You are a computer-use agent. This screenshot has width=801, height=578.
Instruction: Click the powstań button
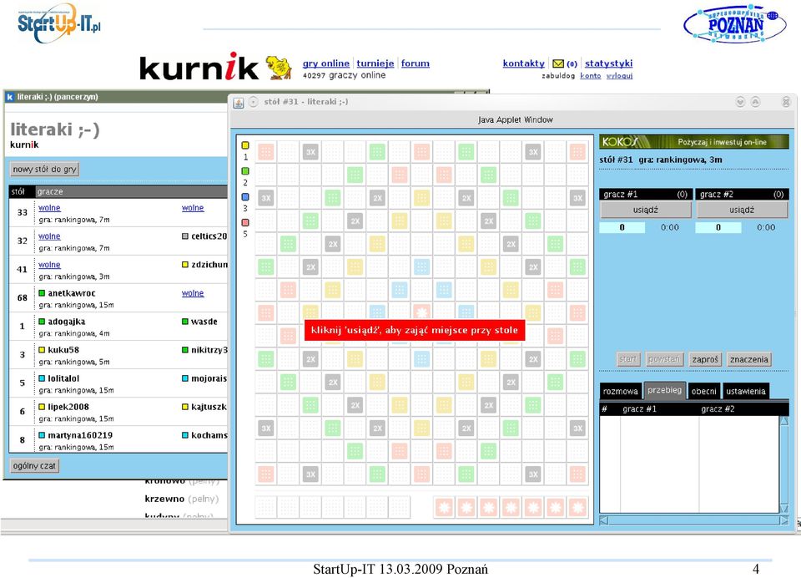pyautogui.click(x=663, y=359)
